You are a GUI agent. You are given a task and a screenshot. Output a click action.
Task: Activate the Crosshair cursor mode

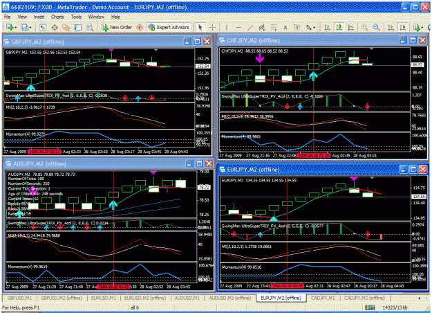click(212, 27)
